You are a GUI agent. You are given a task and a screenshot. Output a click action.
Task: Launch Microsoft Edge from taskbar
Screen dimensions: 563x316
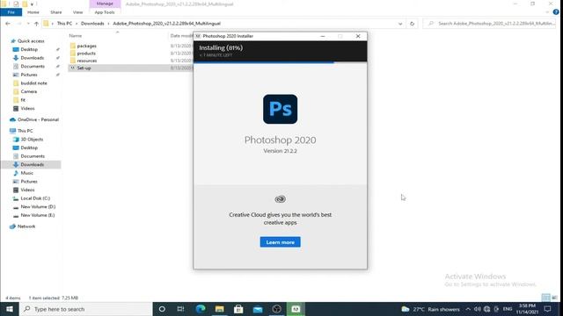(201, 309)
